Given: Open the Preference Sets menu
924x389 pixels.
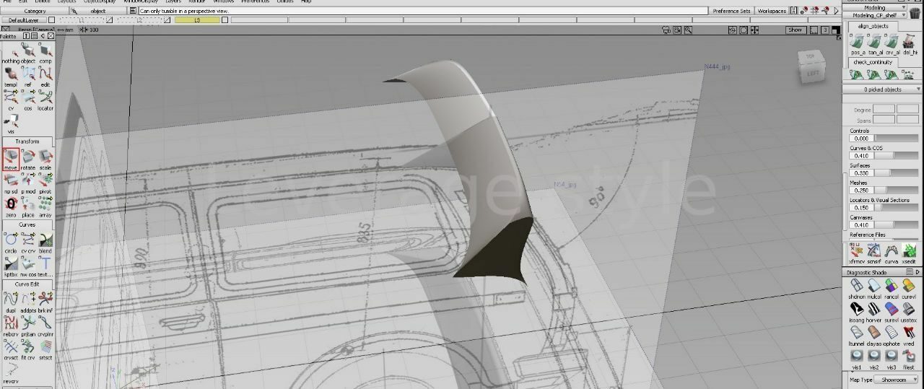Looking at the screenshot, I should (x=731, y=11).
